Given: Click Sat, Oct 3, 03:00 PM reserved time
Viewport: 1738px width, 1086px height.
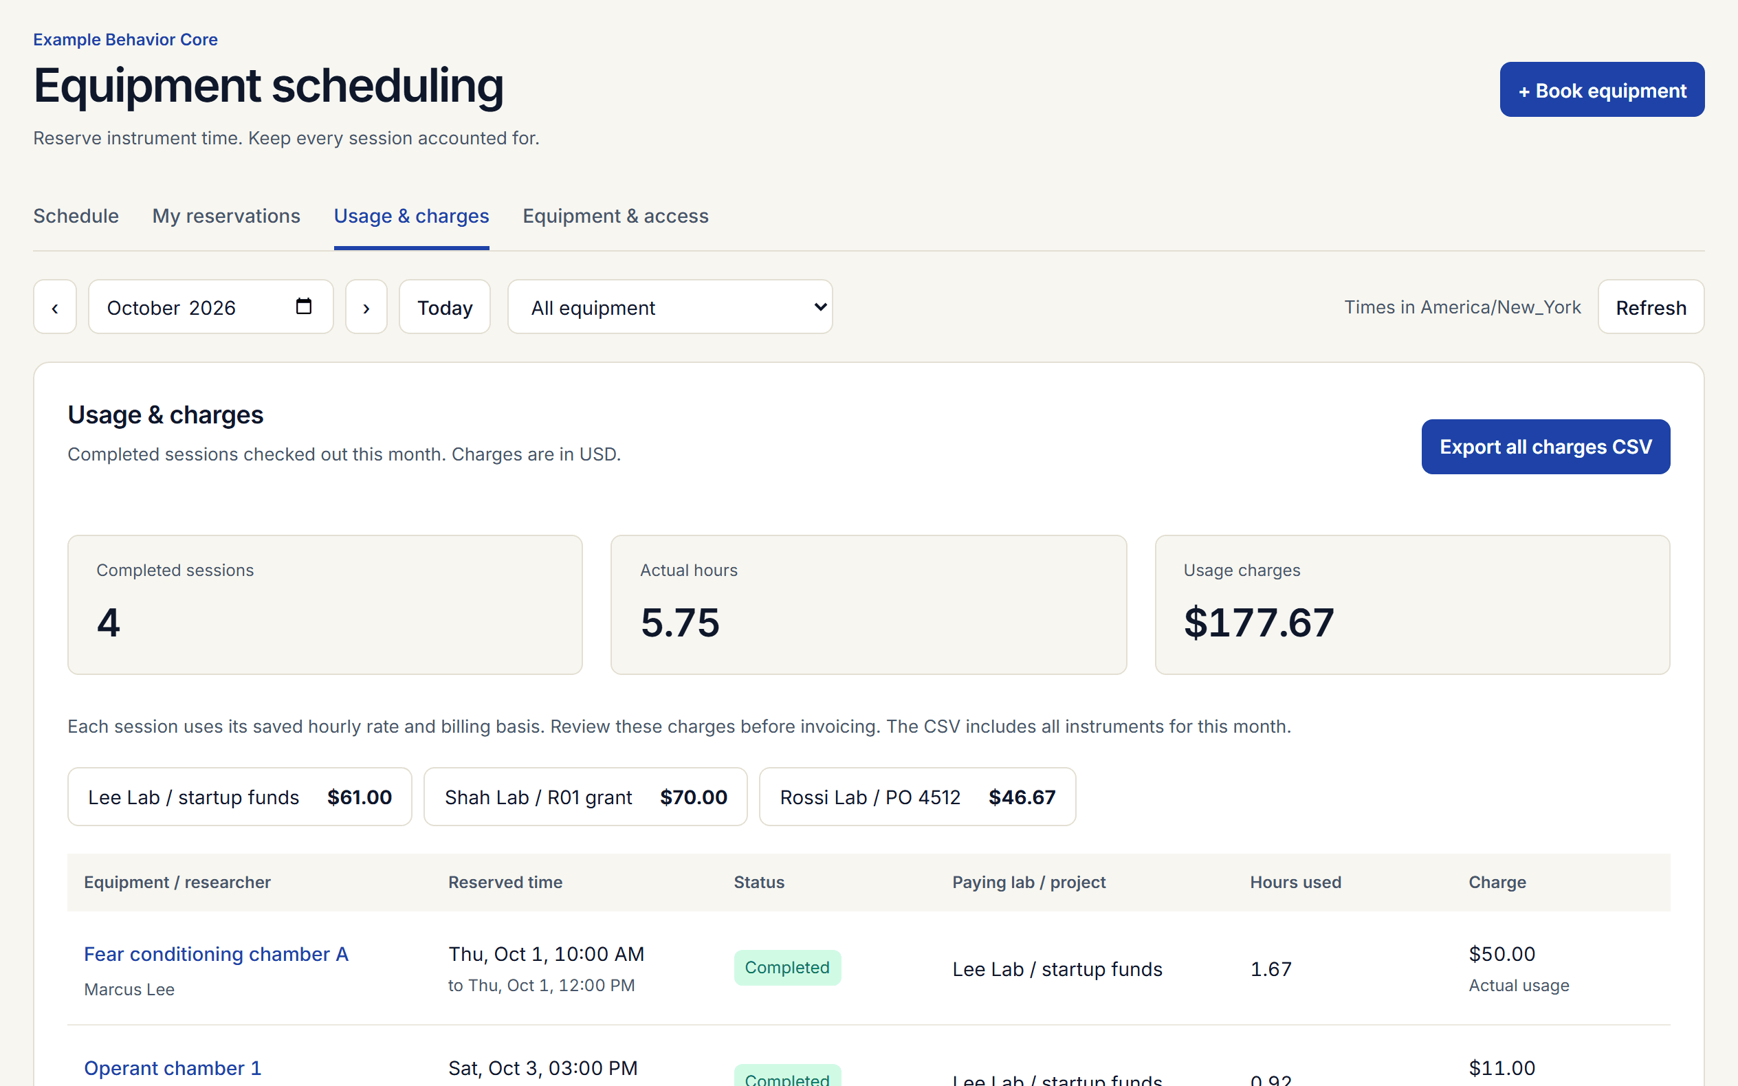Looking at the screenshot, I should point(543,1068).
